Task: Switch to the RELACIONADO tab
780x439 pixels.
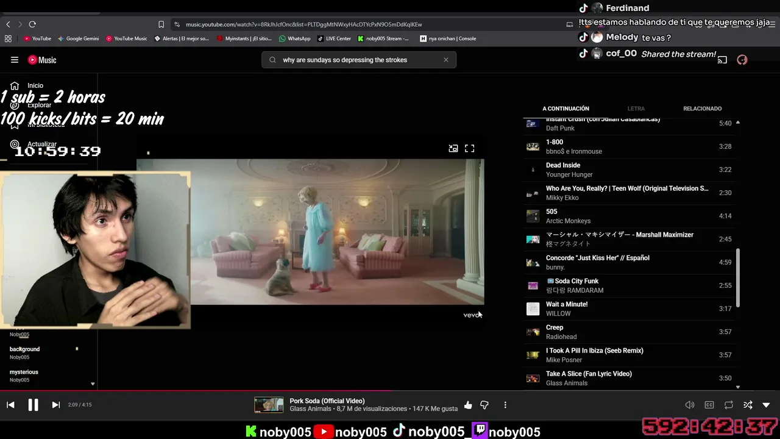Action: 703,109
